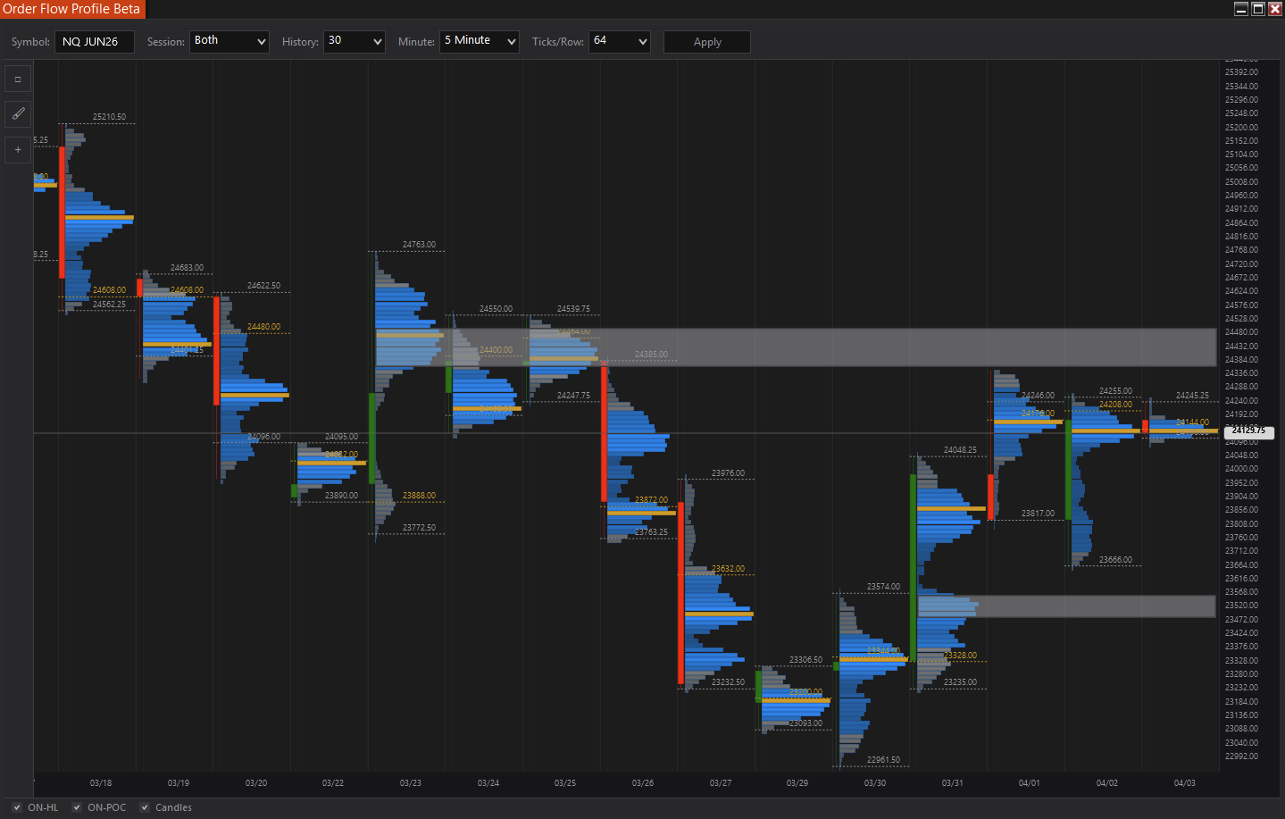1285x819 pixels.
Task: Expand the Ticks/Row dropdown set to 64
Action: pos(619,41)
